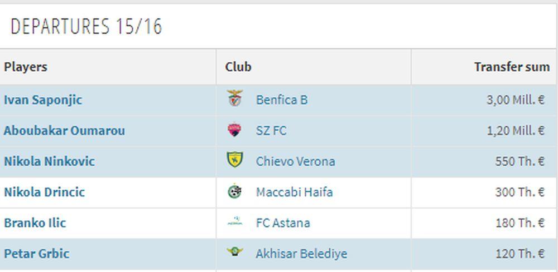Go to Benfica B club page
This screenshot has width=558, height=272.
point(281,100)
